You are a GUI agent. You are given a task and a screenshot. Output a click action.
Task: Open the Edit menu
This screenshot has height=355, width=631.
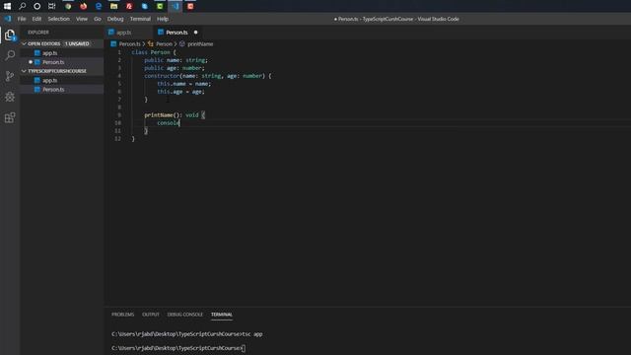pyautogui.click(x=36, y=19)
